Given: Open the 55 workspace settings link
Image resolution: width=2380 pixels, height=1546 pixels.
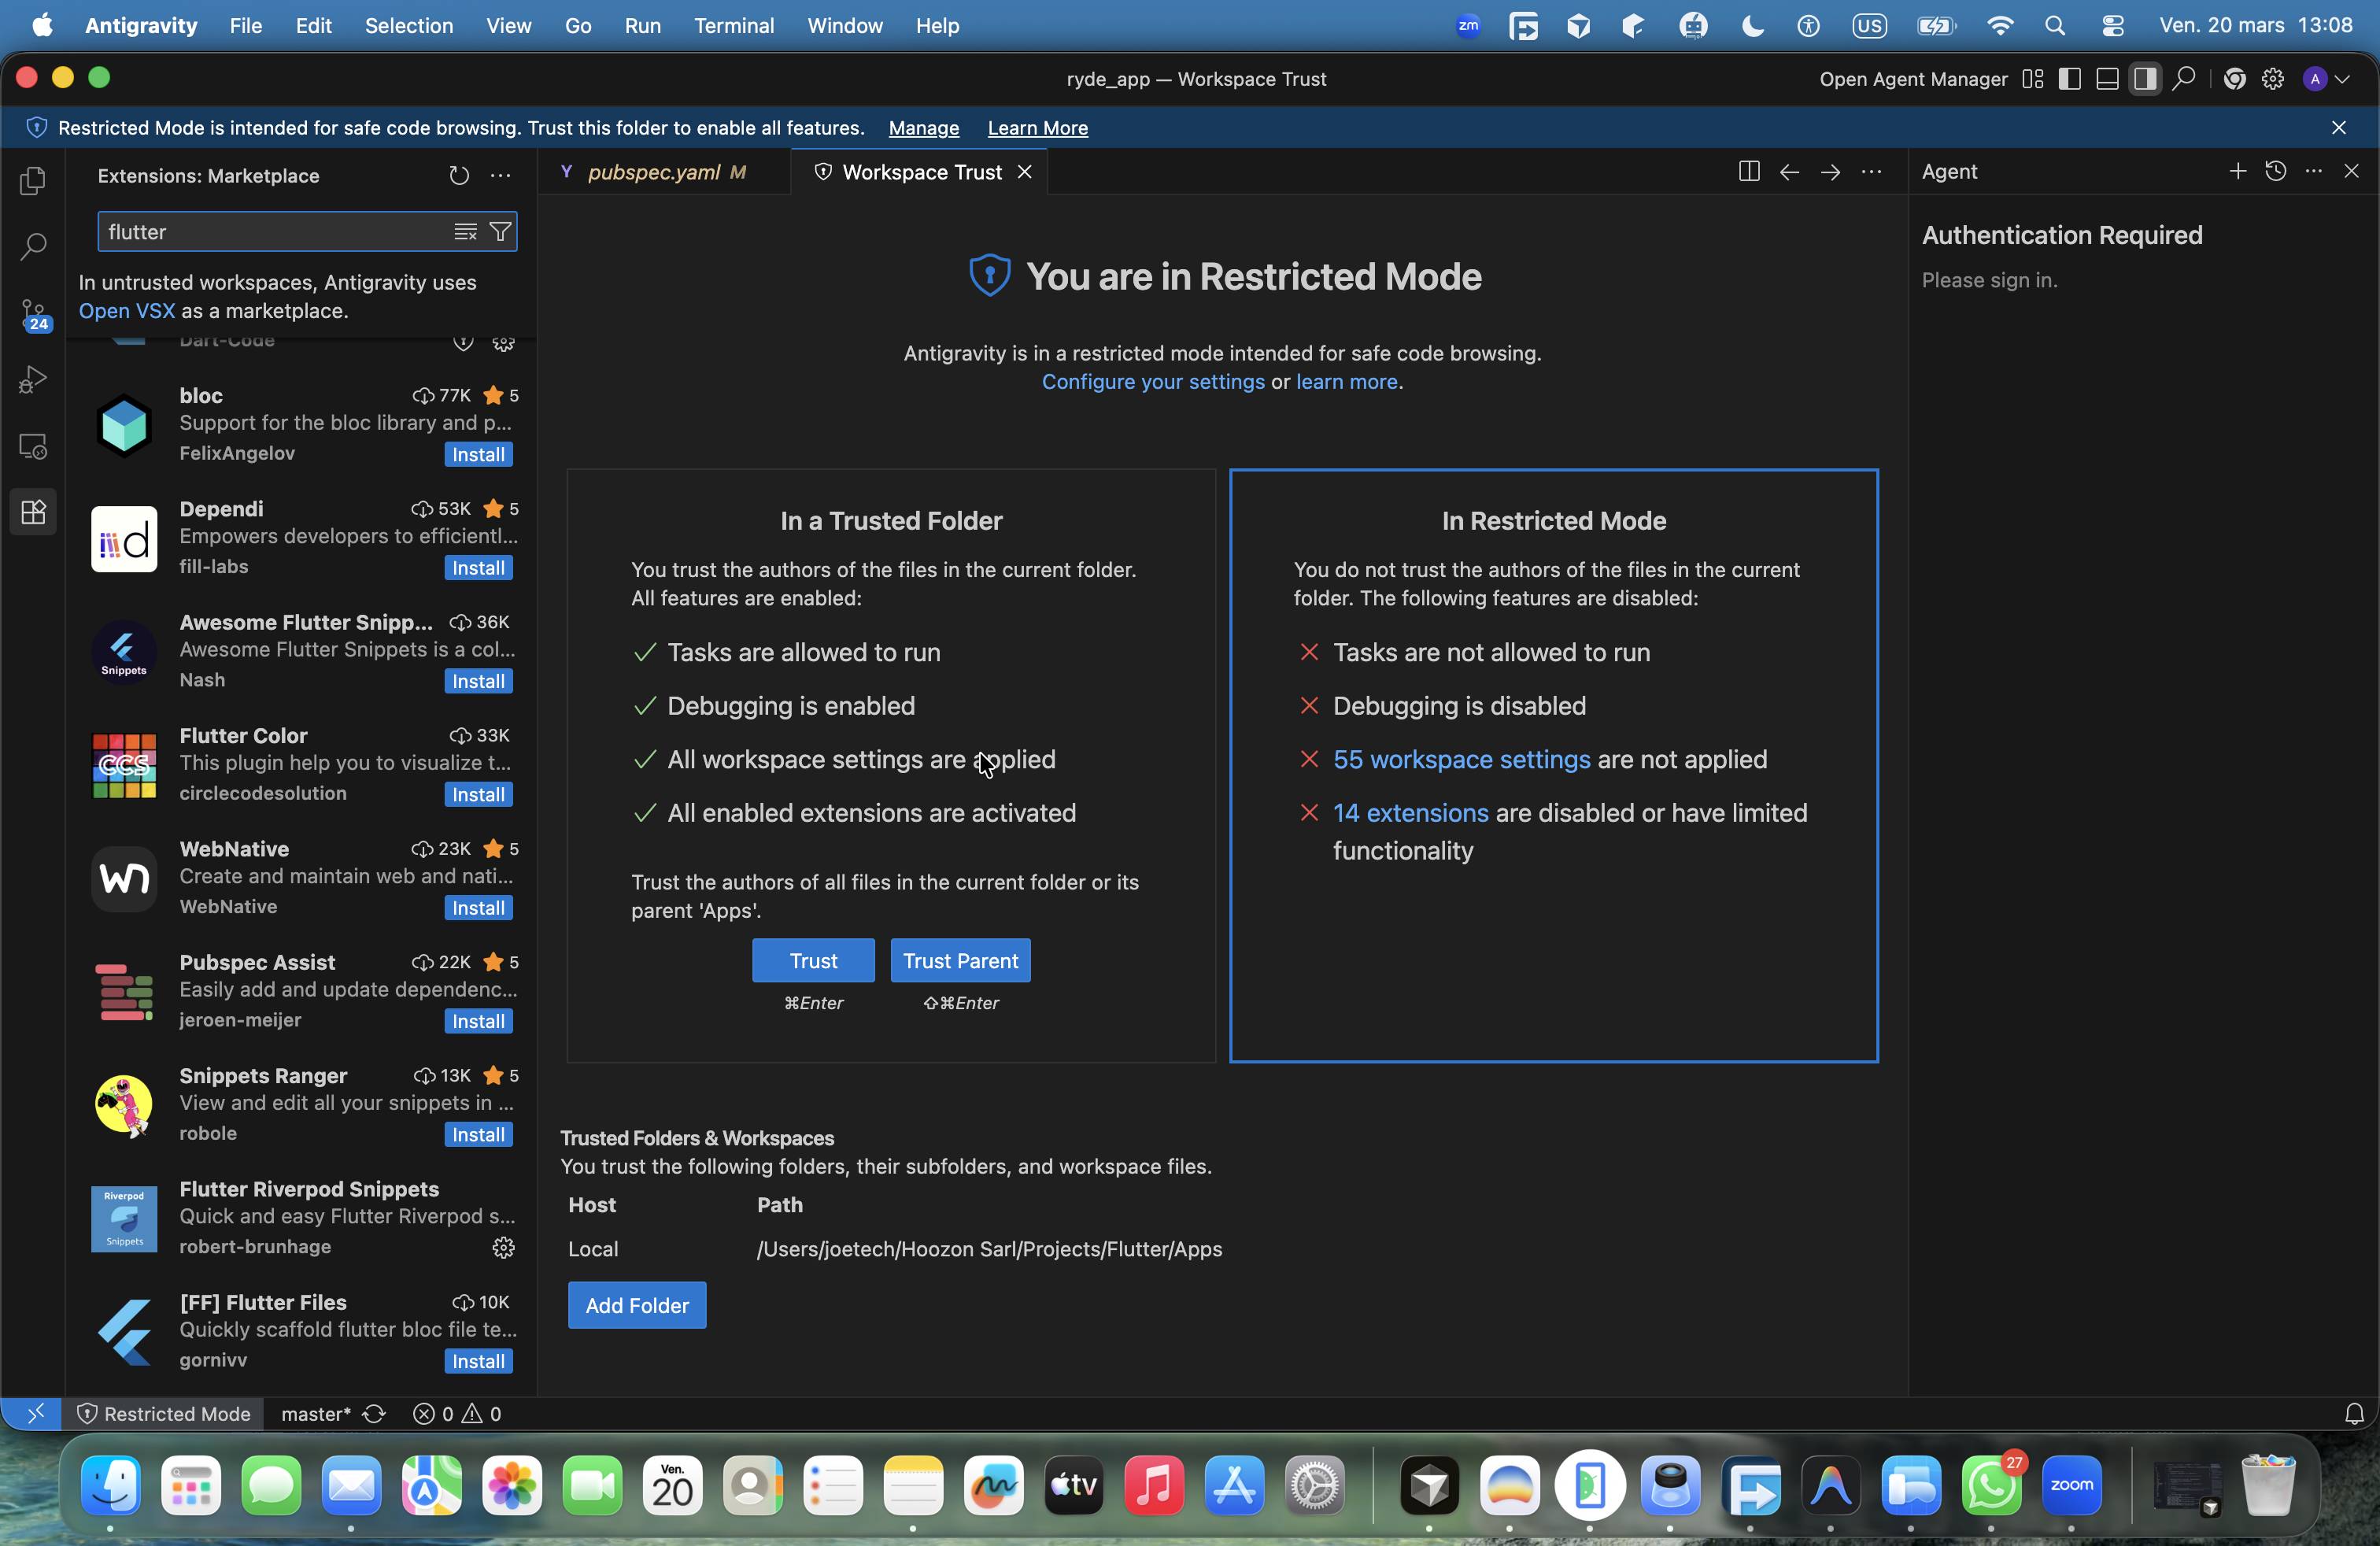Looking at the screenshot, I should click(x=1461, y=759).
